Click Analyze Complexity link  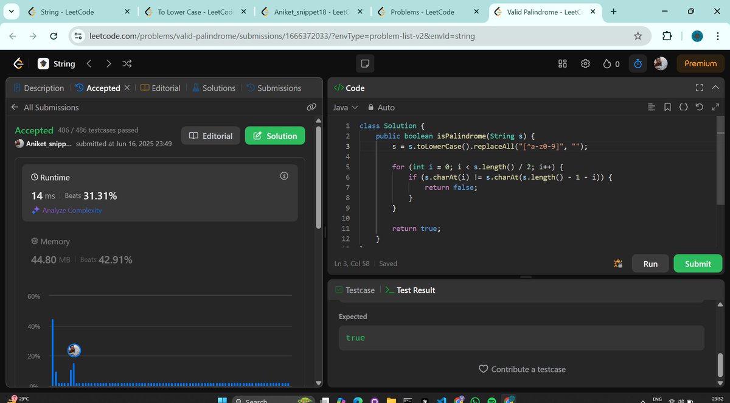67,210
